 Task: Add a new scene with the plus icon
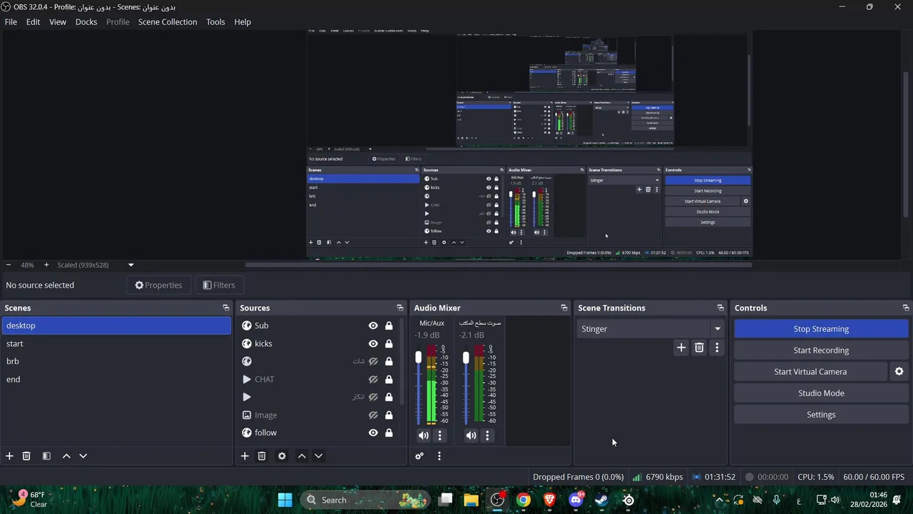point(9,456)
